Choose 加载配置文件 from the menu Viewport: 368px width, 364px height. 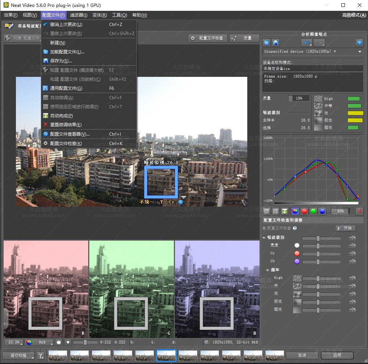pyautogui.click(x=89, y=52)
